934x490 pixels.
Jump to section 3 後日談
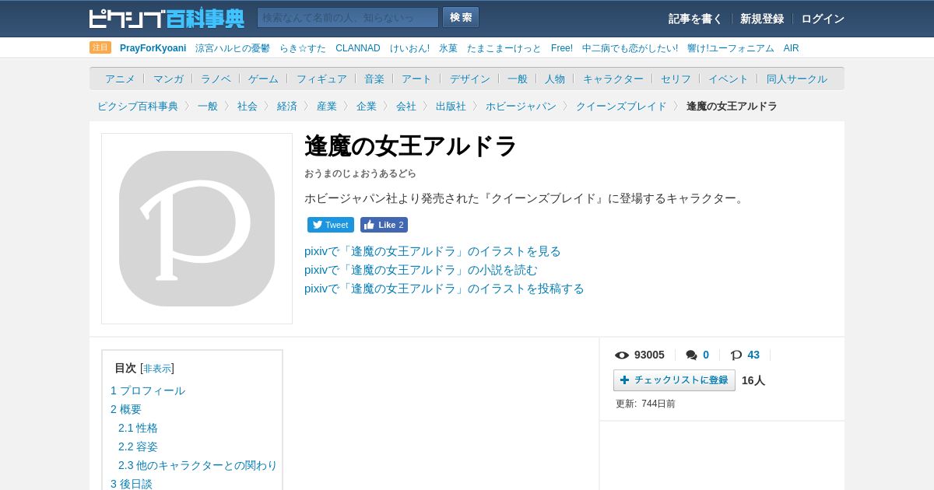pos(132,484)
